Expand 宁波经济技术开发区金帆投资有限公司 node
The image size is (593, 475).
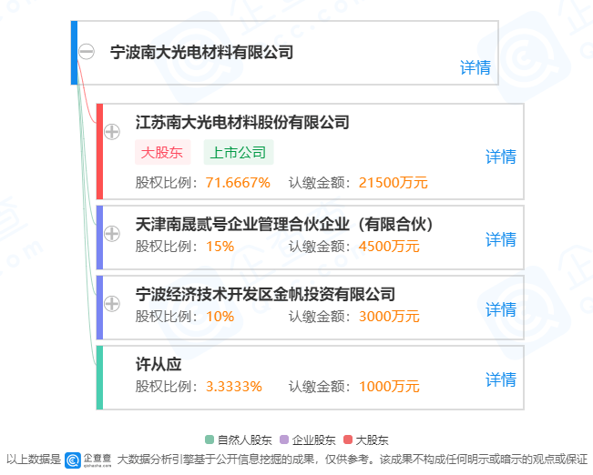point(112,303)
